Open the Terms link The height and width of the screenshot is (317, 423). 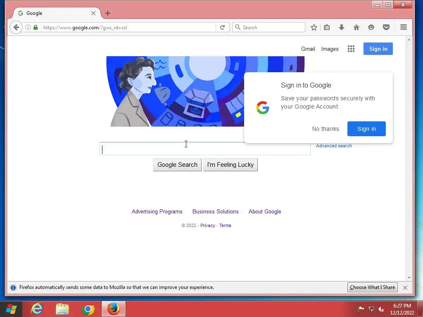[225, 226]
